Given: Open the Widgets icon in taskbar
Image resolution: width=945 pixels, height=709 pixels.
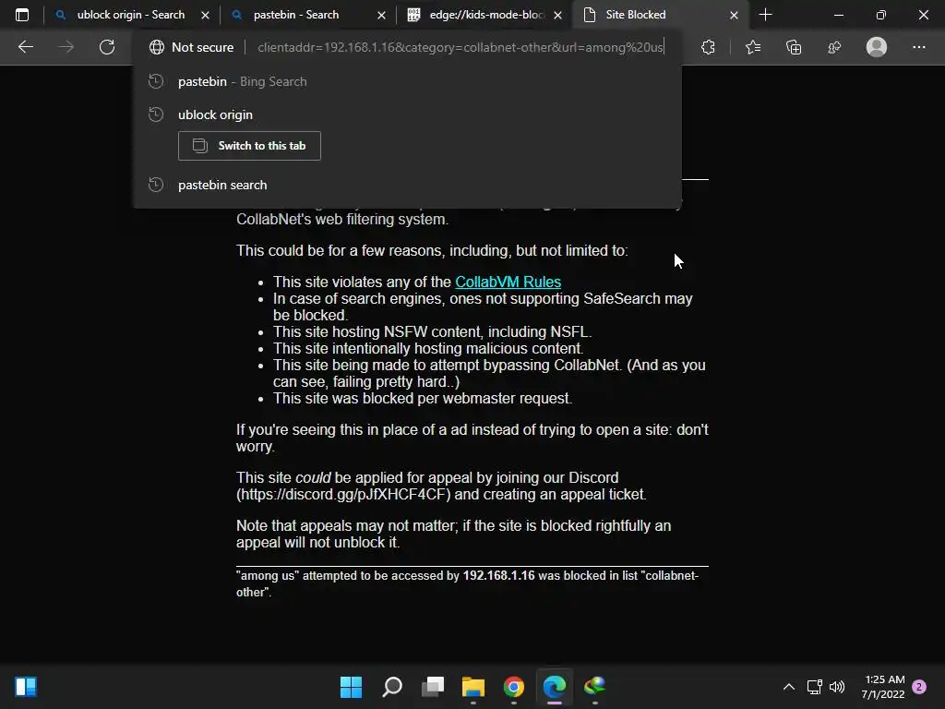Looking at the screenshot, I should (x=26, y=687).
